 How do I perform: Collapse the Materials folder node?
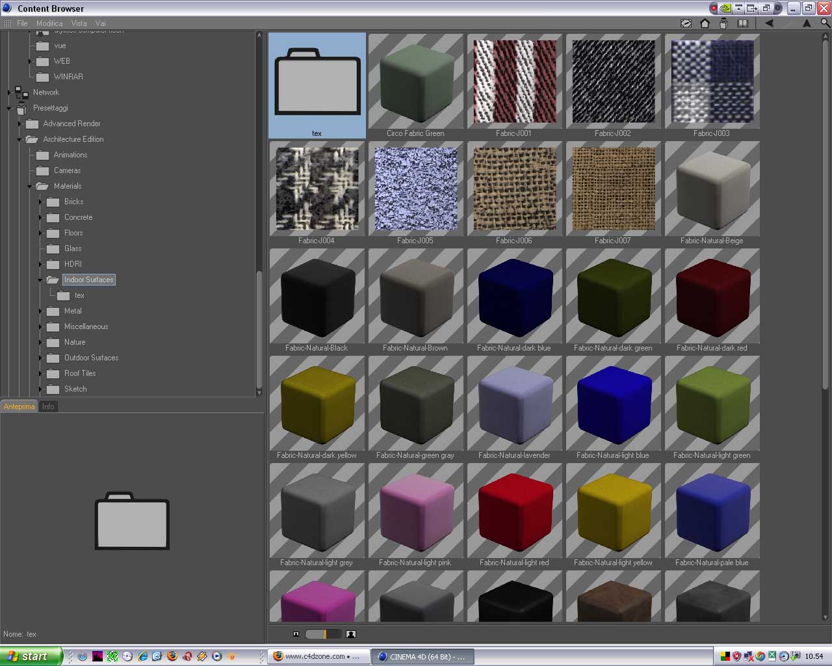pyautogui.click(x=30, y=186)
